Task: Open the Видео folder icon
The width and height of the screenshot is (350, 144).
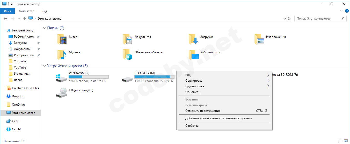Action: coord(62,39)
